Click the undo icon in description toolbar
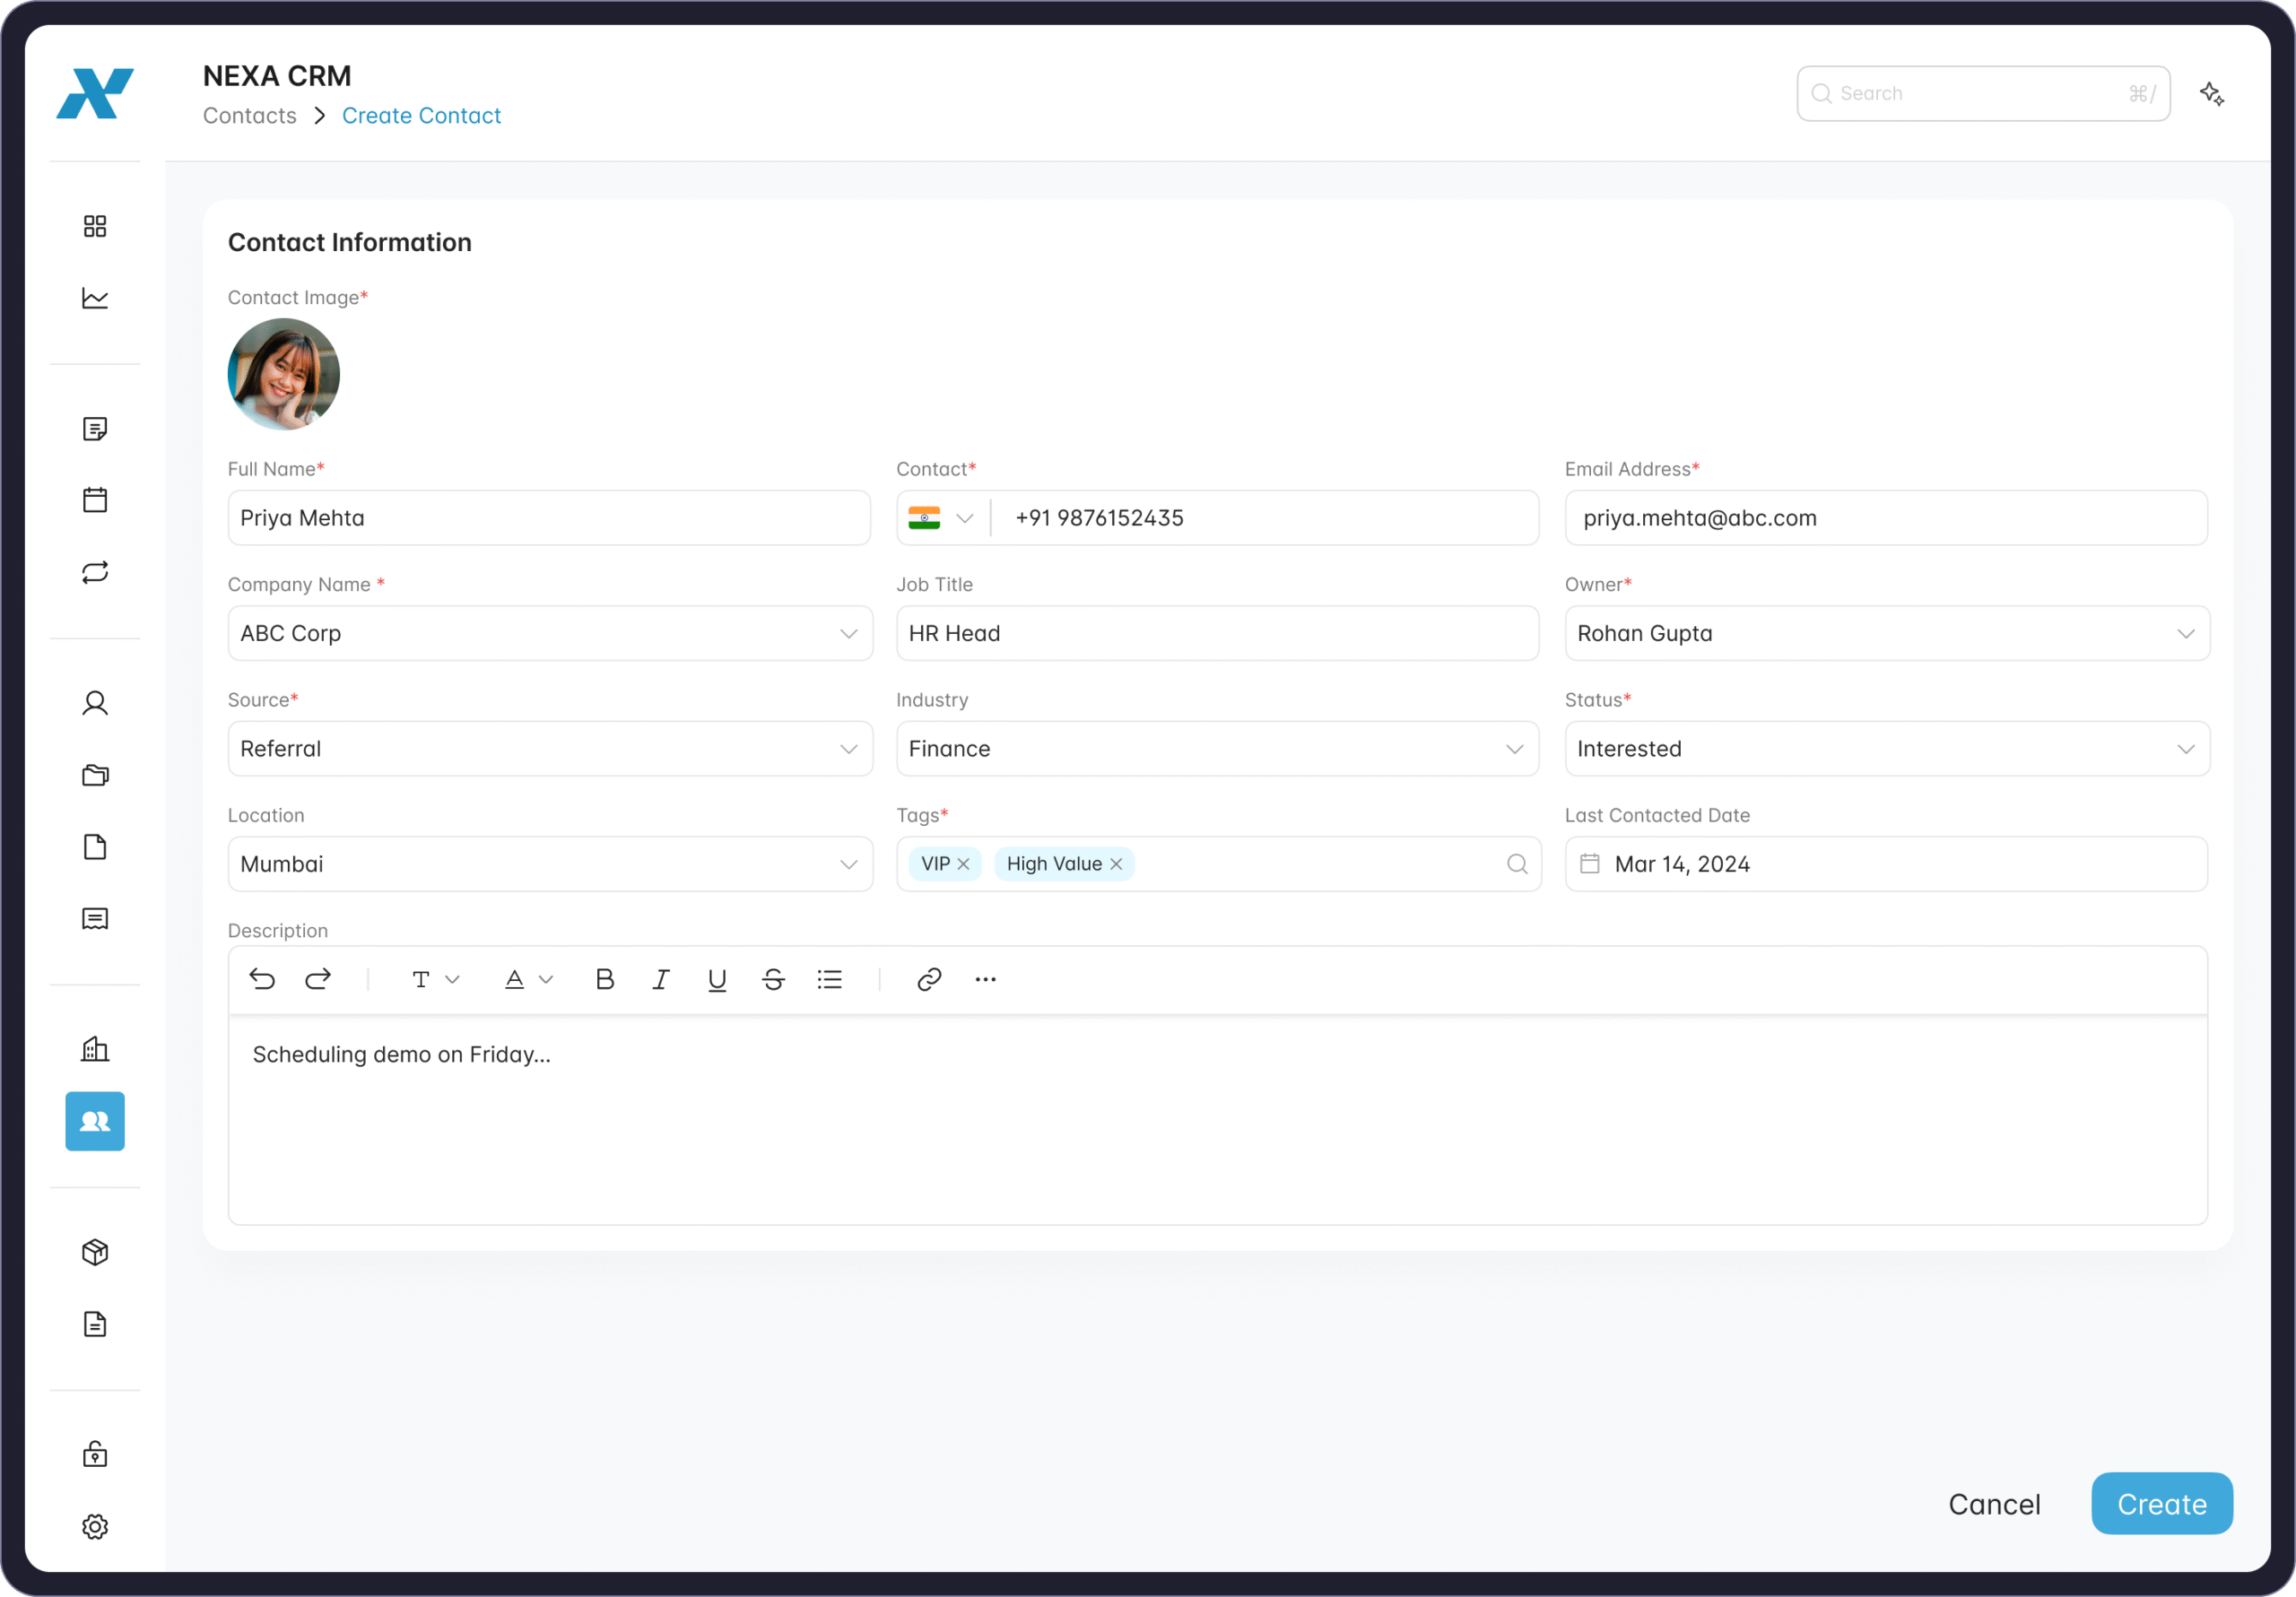The width and height of the screenshot is (2296, 1597). pos(262,979)
